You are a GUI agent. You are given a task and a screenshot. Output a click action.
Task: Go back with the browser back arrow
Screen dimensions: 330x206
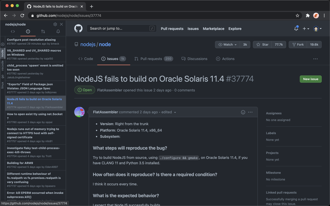click(6, 15)
